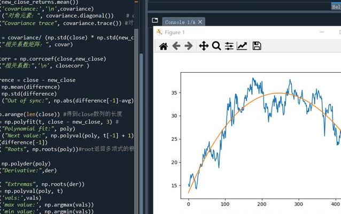Viewport: 341px width, 214px height.
Task: Click the x-axis tick label 200
Action: coord(261,204)
